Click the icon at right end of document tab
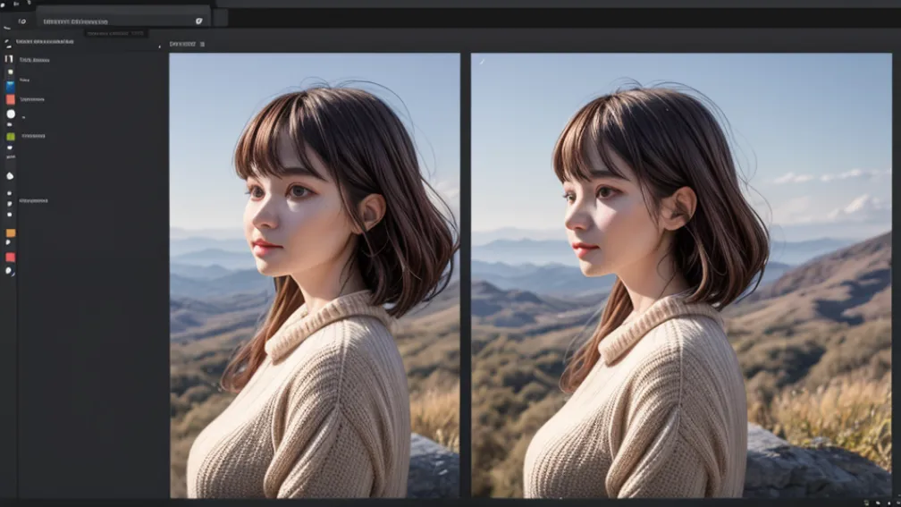901x507 pixels. coord(198,21)
